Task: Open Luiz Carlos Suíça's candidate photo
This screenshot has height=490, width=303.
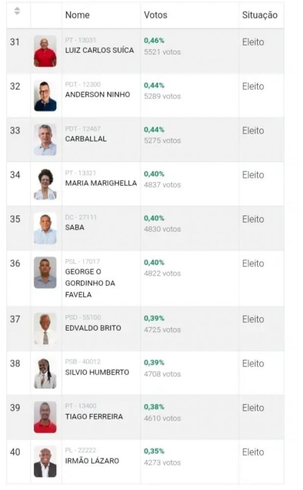Action: coord(45,51)
